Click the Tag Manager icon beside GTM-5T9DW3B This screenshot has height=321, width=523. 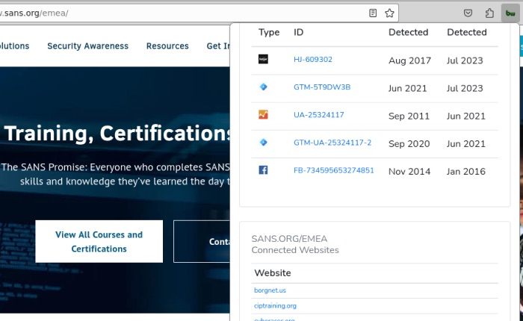tap(263, 87)
